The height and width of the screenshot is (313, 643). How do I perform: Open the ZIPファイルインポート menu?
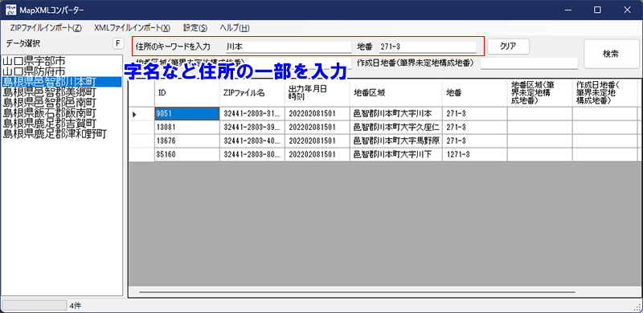(46, 28)
